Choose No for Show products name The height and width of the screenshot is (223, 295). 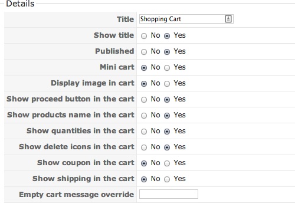click(144, 116)
